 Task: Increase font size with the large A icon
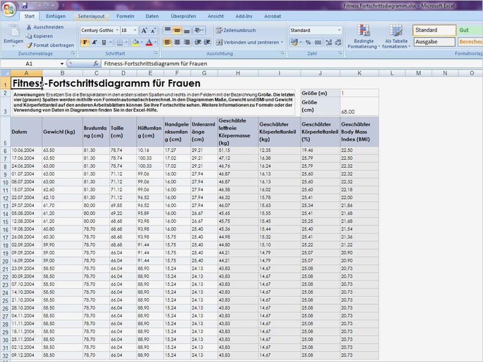click(144, 30)
